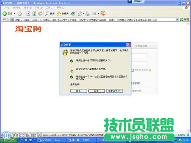Click the grey Forward arrow button
This screenshot has width=191, height=143.
pyautogui.click(x=19, y=14)
